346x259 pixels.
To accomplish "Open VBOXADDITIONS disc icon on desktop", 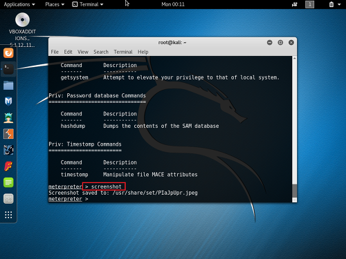I will pyautogui.click(x=22, y=20).
